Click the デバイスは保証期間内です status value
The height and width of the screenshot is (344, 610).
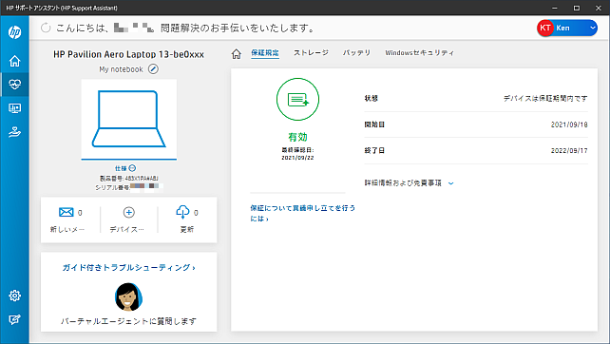click(545, 99)
